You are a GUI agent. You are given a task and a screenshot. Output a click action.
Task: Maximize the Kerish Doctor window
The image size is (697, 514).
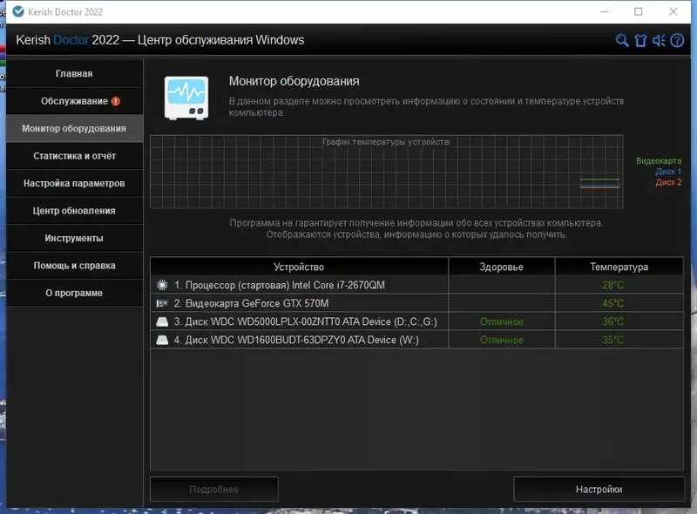point(639,11)
